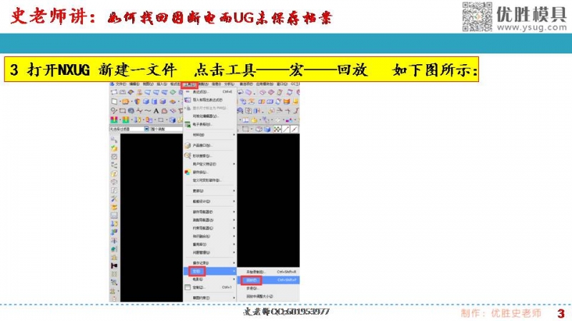572x321 pixels.
Task: Expand the 用户定义特征 submenu arrow
Action: 234,164
